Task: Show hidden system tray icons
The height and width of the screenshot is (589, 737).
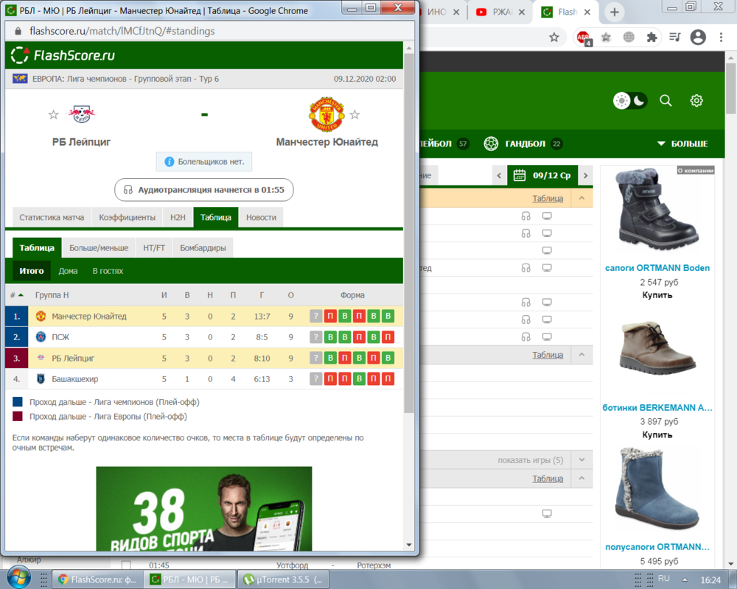Action: pyautogui.click(x=685, y=579)
